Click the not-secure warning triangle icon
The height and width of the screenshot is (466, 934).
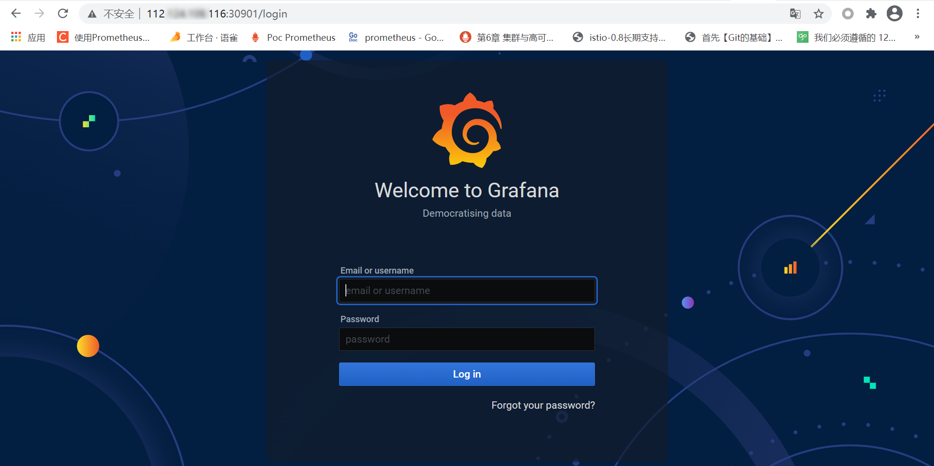(92, 14)
